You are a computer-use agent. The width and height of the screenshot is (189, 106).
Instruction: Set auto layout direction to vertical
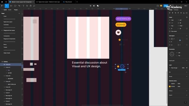[170, 39]
